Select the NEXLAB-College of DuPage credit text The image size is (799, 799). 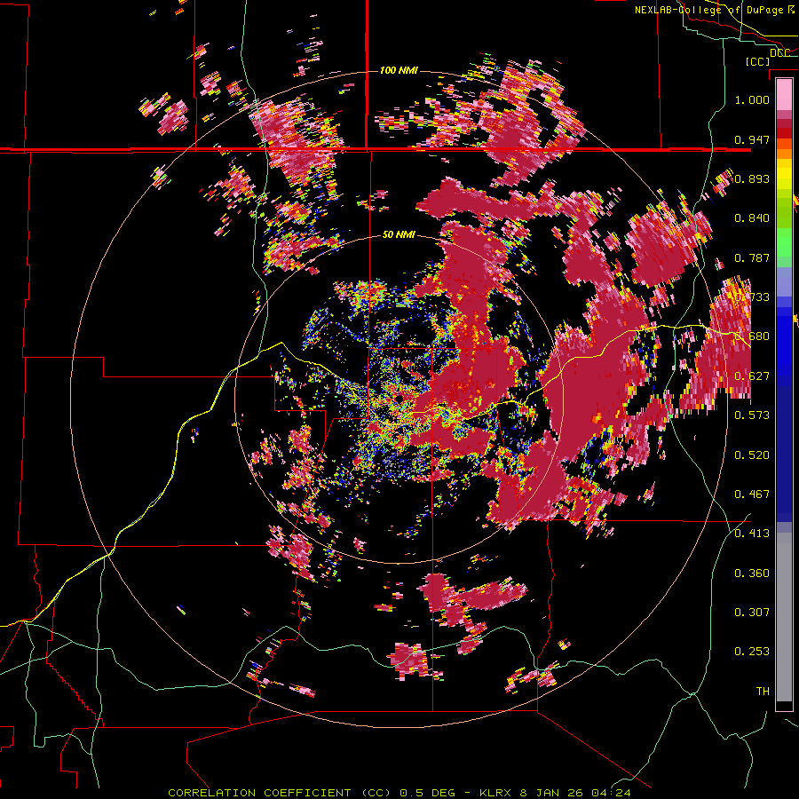click(714, 10)
